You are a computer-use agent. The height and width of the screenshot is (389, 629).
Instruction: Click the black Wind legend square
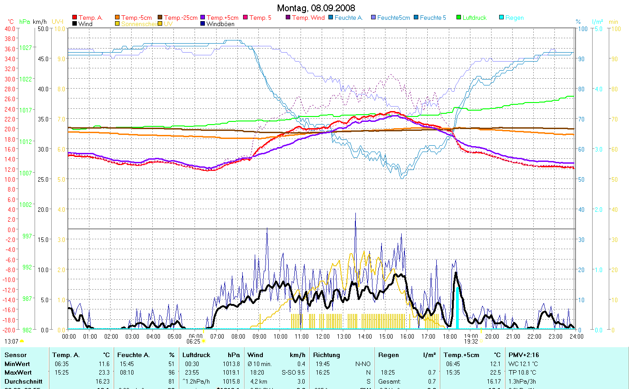[75, 24]
